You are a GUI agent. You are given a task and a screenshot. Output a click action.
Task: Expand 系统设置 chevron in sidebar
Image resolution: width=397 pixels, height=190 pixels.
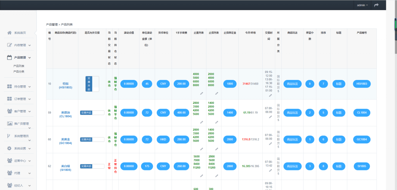pos(29,149)
